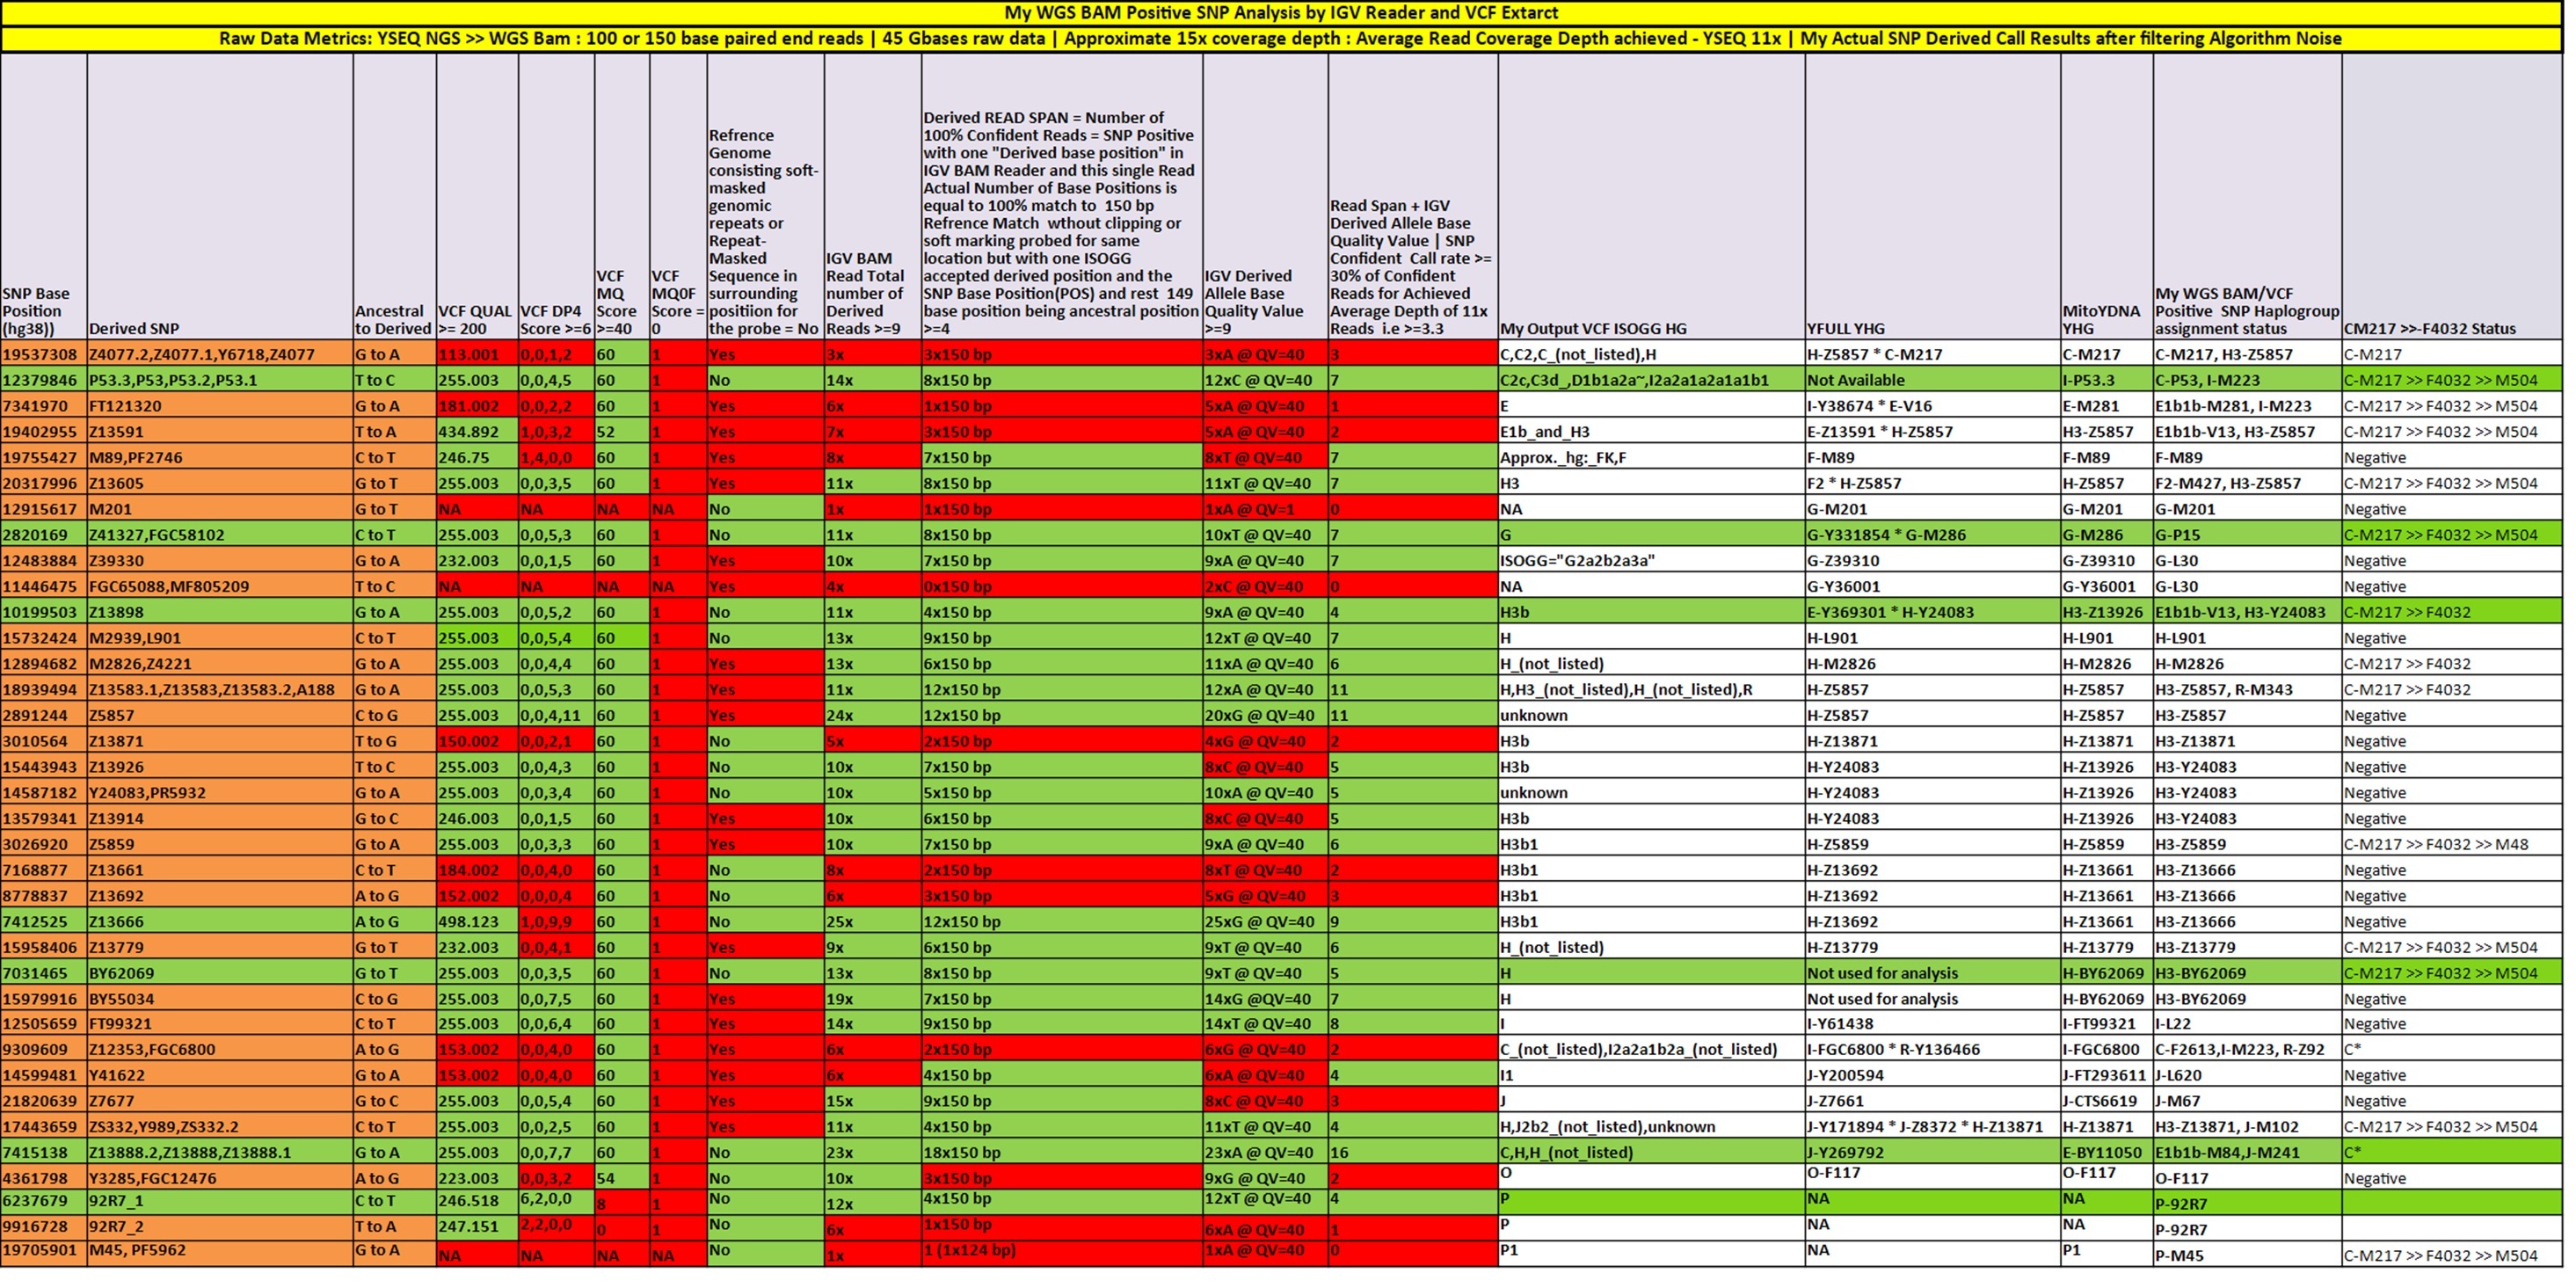Select the 'BY55034' derived SNP cell
The image size is (2576, 1288).
tap(220, 999)
